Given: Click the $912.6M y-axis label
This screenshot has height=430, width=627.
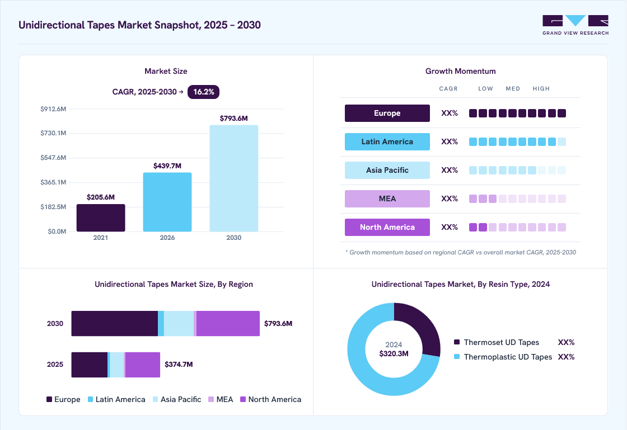Looking at the screenshot, I should [53, 109].
